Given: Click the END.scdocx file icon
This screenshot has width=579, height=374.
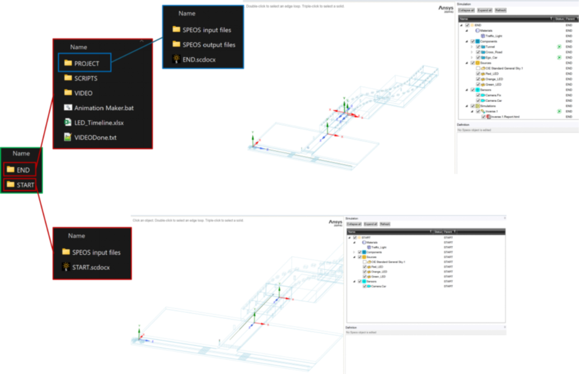Looking at the screenshot, I should point(176,58).
